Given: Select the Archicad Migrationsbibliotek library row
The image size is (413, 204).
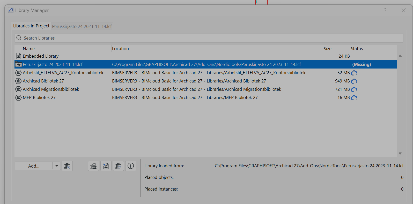Looking at the screenshot, I should tap(51, 89).
